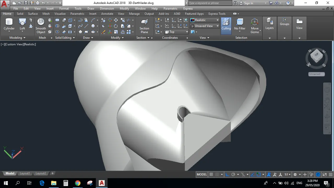Click the [Custom View] viewport label
Image resolution: width=334 pixels, height=188 pixels.
click(14, 44)
